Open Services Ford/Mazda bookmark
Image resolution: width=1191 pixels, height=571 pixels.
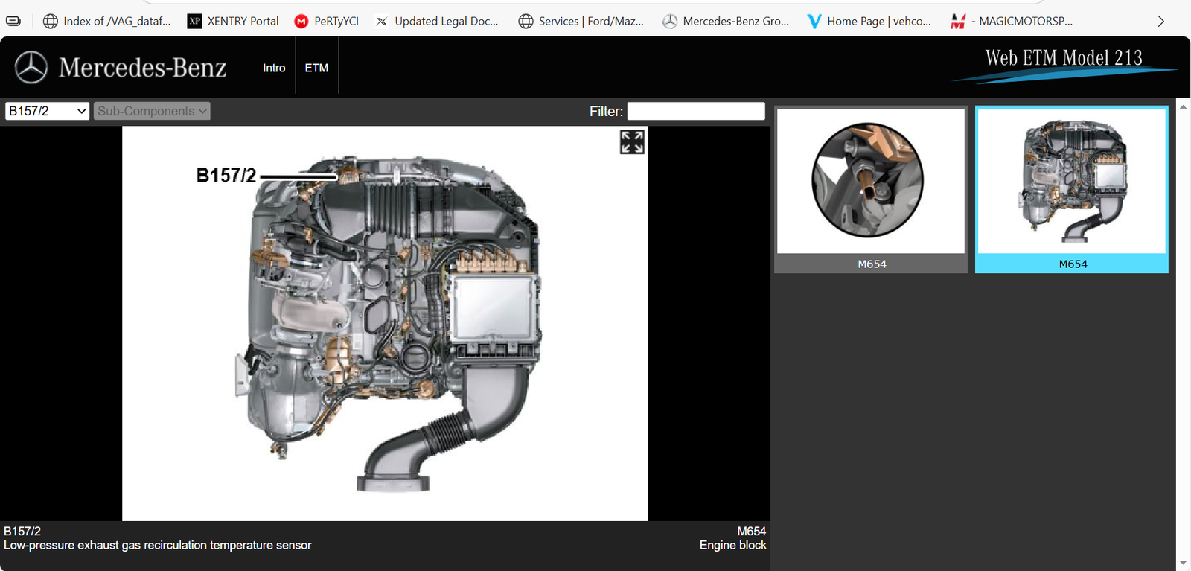pos(581,21)
